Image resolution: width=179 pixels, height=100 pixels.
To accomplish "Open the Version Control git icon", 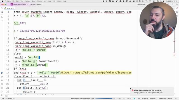I will [2, 95].
